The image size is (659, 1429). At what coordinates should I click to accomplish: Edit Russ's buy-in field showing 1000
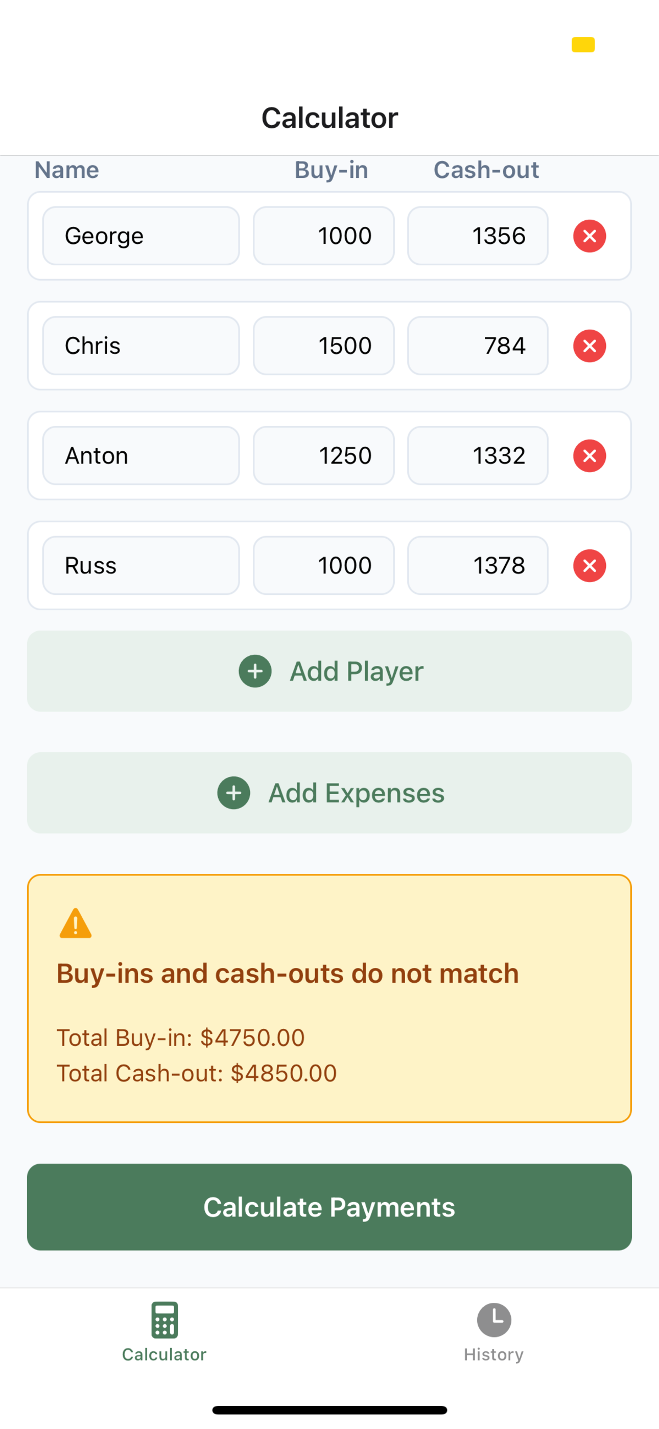click(x=323, y=565)
